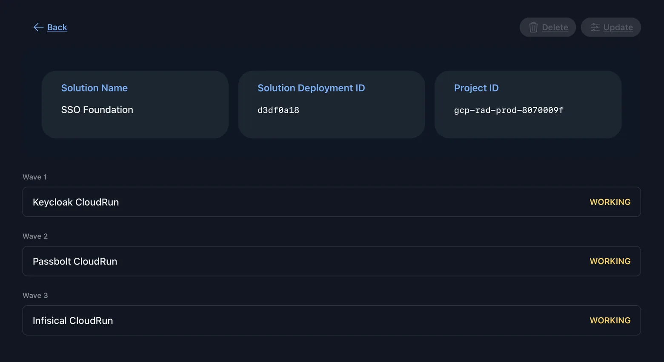
Task: Click WORKING status for Infisical CloudRun
Action: (610, 320)
